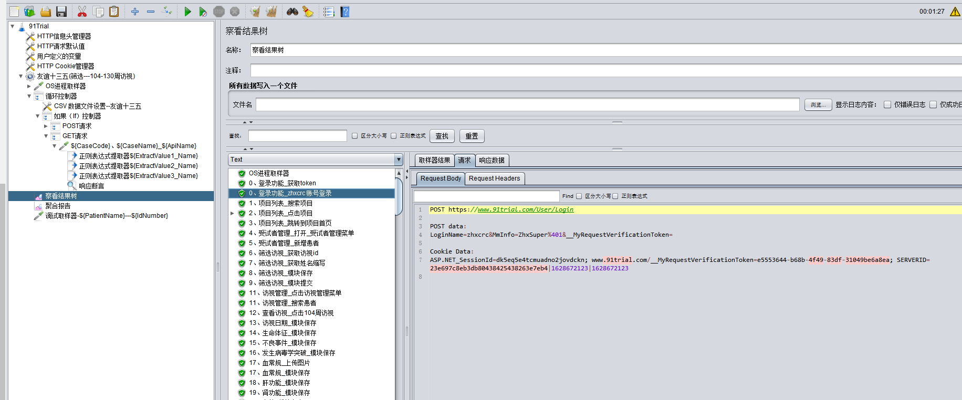962x400 pixels.
Task: Start the test with green play icon
Action: 187,12
